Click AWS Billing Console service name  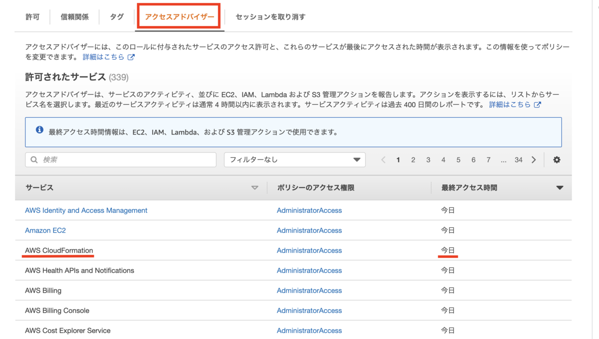pos(57,310)
